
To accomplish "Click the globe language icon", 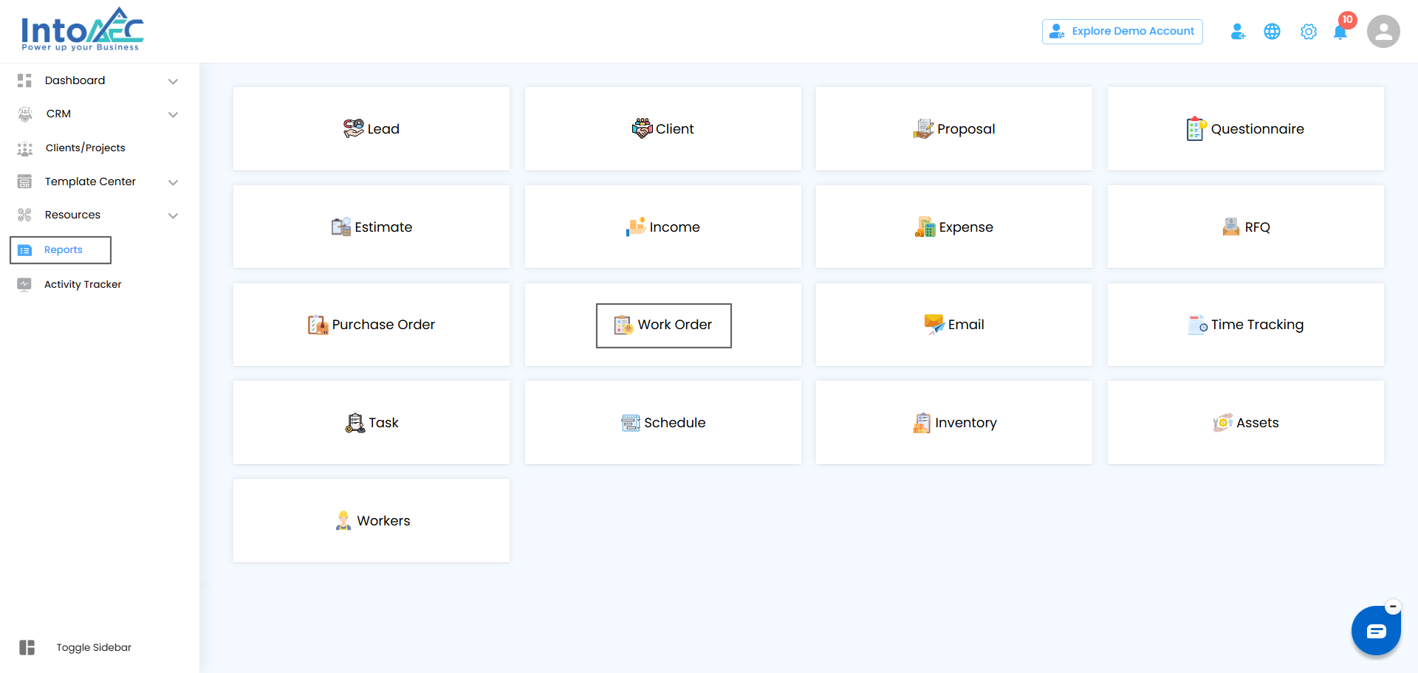I will pyautogui.click(x=1272, y=32).
